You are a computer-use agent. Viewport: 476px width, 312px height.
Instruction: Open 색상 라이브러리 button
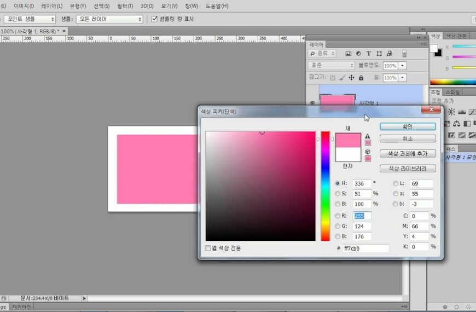tap(408, 168)
